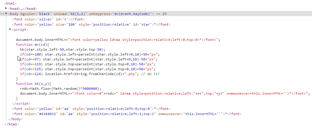Viewport: 312px width, 128px height.
Task: Click the if(cd==115) code line
Action: [87, 69]
